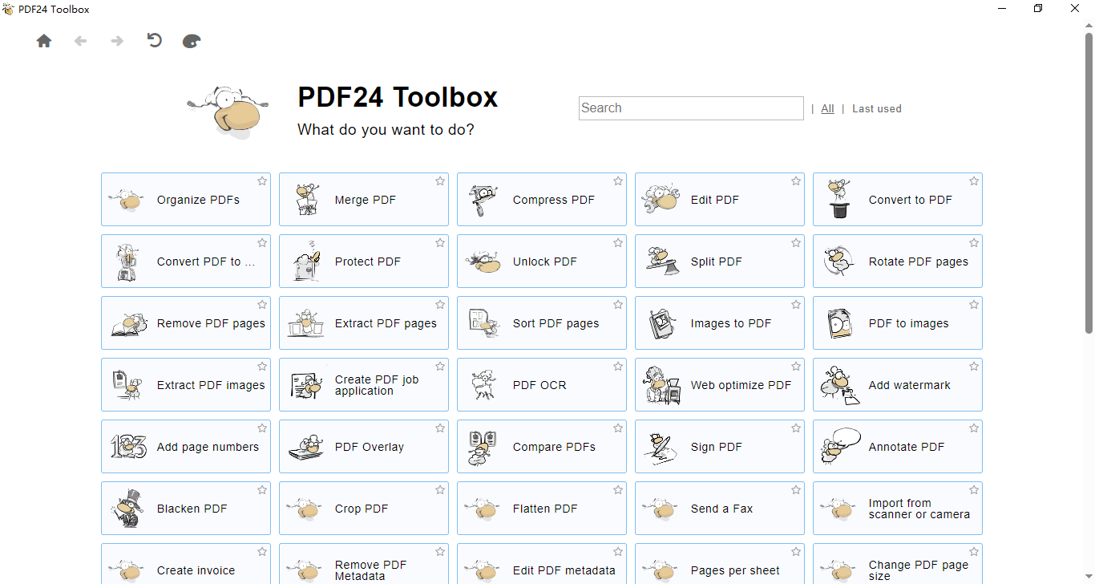Open the color theme palette icon
The image size is (1095, 584).
click(x=192, y=41)
